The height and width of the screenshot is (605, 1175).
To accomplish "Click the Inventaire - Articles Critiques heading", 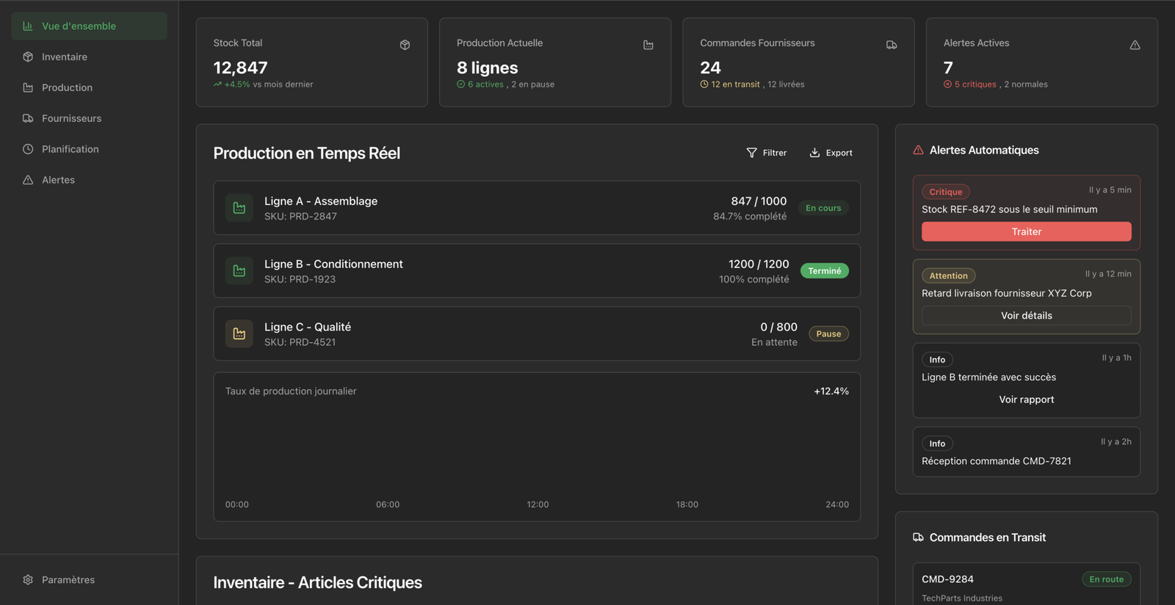I will tap(317, 582).
